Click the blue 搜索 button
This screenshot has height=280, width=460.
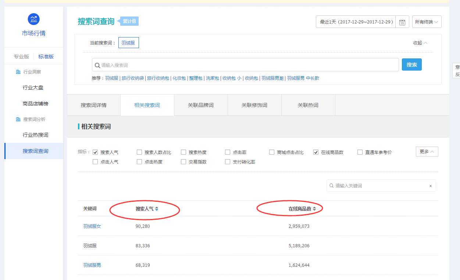coord(412,65)
